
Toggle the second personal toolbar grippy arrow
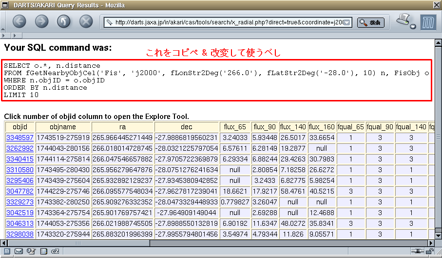(15, 36)
